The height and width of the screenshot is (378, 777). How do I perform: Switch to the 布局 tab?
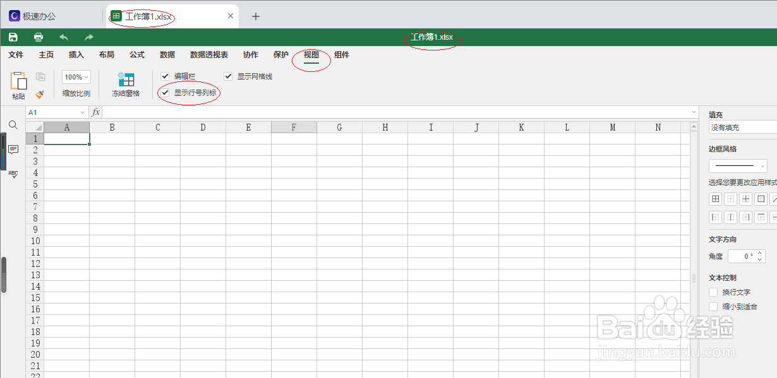107,55
